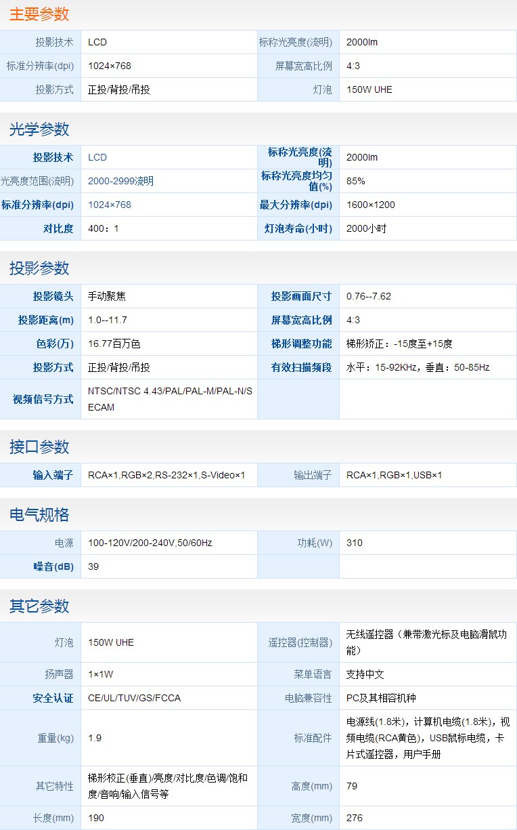Image resolution: width=517 pixels, height=830 pixels.
Task: Open the 安全认证 label link
Action: point(53,698)
